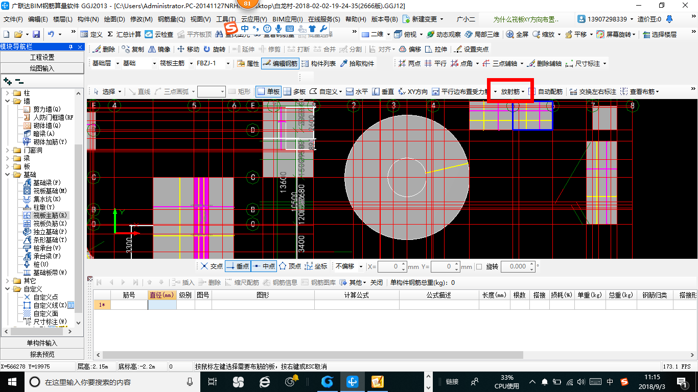Open the 钢筋量(Q) menu
This screenshot has height=392, width=698.
click(172, 19)
